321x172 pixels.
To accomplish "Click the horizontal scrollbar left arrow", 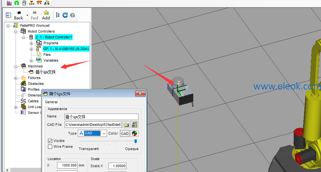I will (x=7, y=170).
